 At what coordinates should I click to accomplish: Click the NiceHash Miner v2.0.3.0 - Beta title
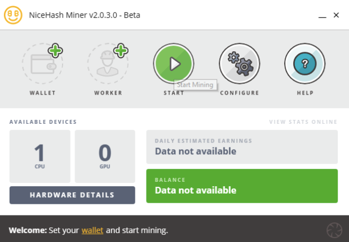85,15
